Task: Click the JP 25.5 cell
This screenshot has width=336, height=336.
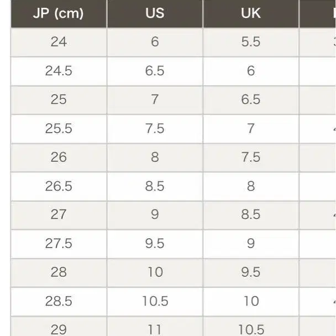Action: tap(59, 129)
